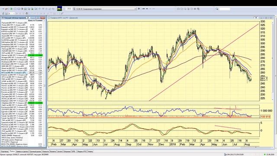Viewport: 277px width, 156px height.
Task: Click the 108 919 volume indicator value
Action: coord(265,117)
